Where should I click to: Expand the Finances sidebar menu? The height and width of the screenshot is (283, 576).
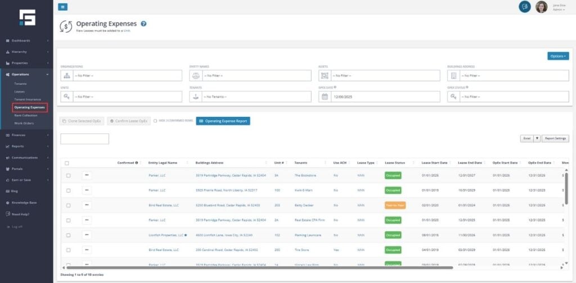28,135
